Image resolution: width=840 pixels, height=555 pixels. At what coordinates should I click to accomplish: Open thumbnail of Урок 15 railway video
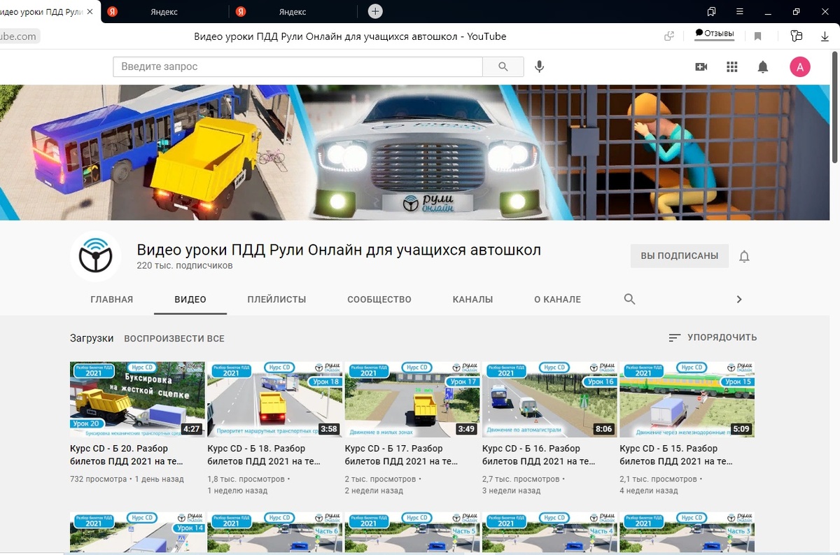click(687, 400)
